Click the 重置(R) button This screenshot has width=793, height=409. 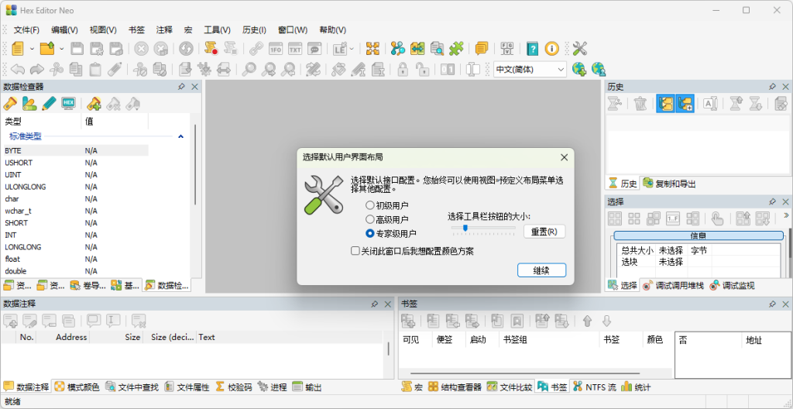point(544,232)
